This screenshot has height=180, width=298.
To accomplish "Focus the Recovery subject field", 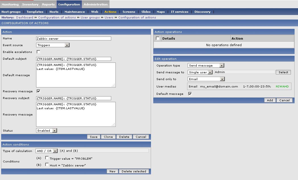I will pos(74,98).
